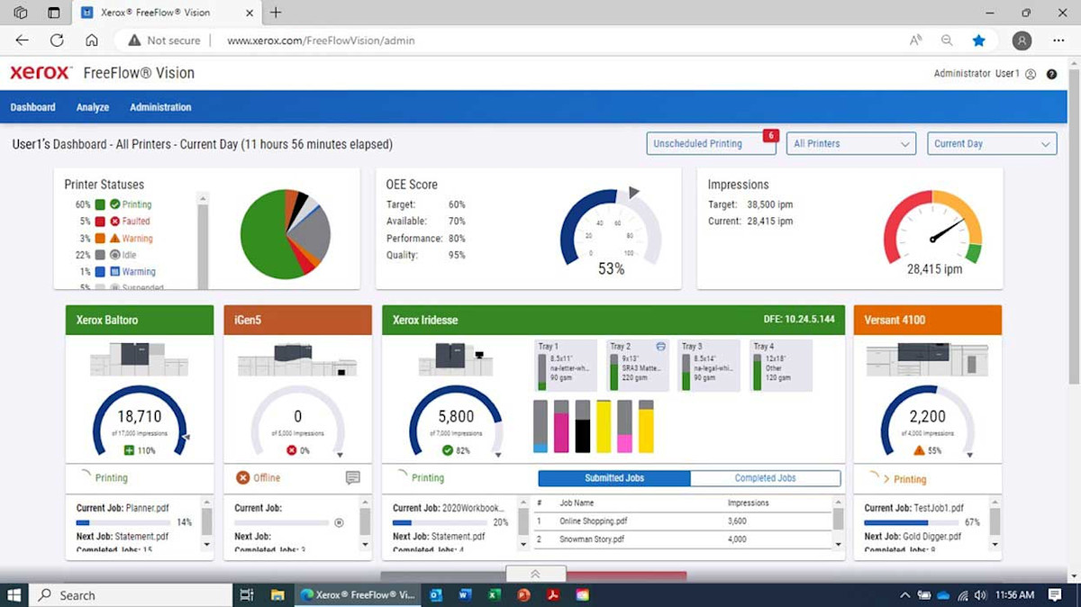
Task: Click the Idle status legend entry
Action: (x=123, y=255)
